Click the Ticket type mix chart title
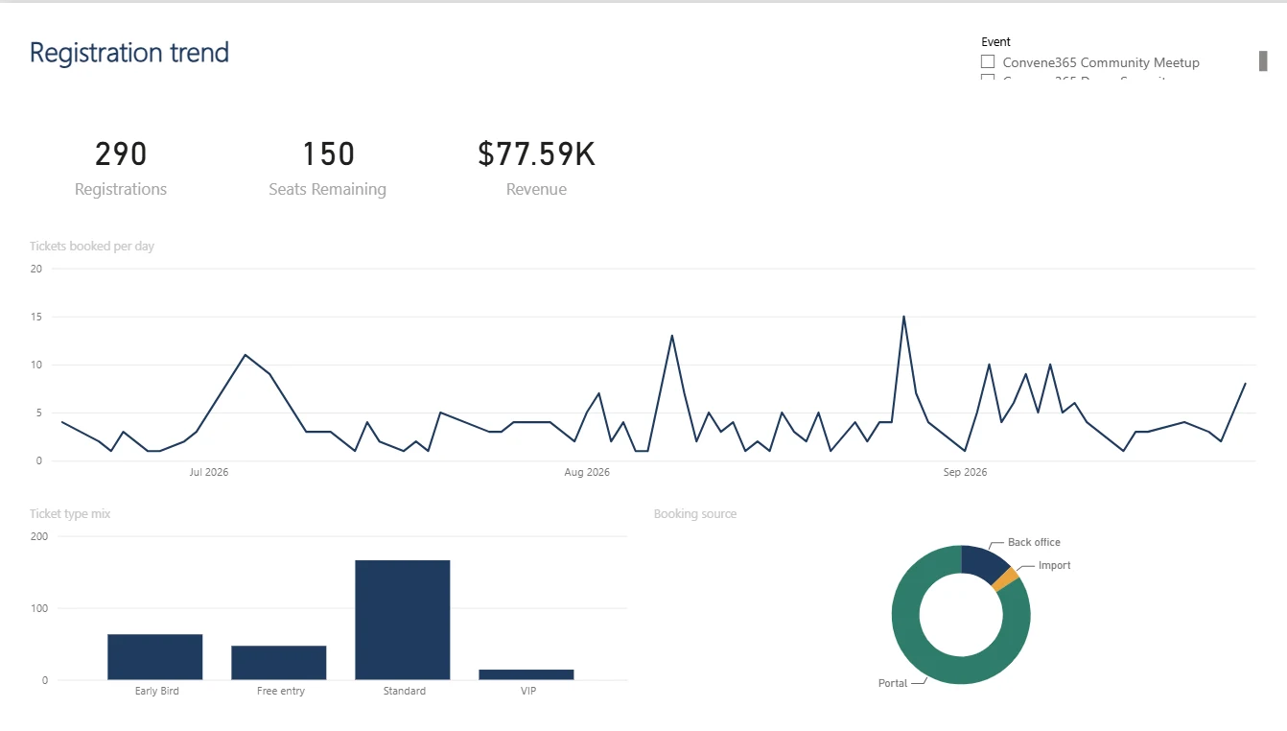 (x=70, y=514)
